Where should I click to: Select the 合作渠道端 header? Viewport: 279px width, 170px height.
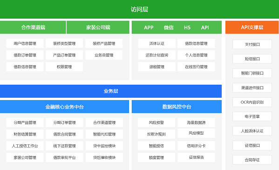click(33, 27)
